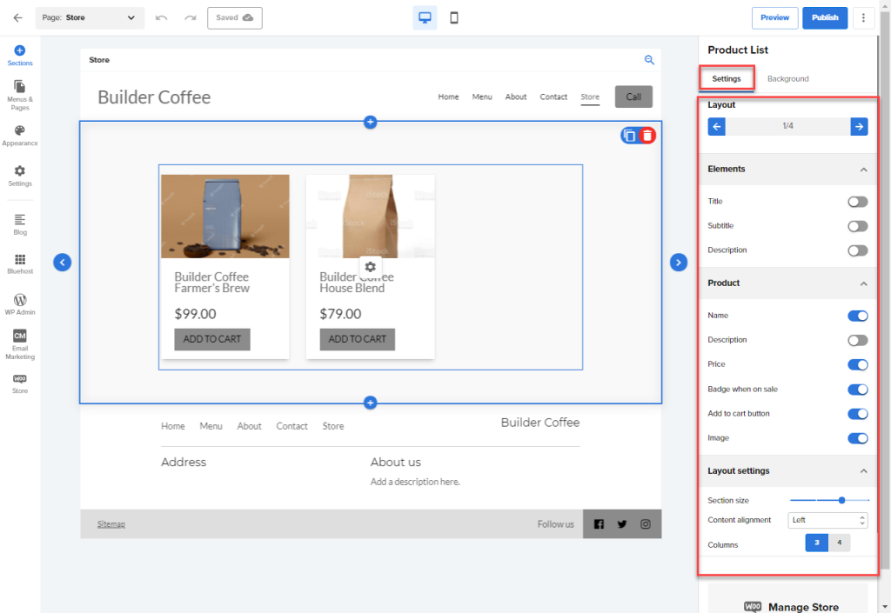891x613 pixels.
Task: Open the Twitter footer icon
Action: [622, 524]
